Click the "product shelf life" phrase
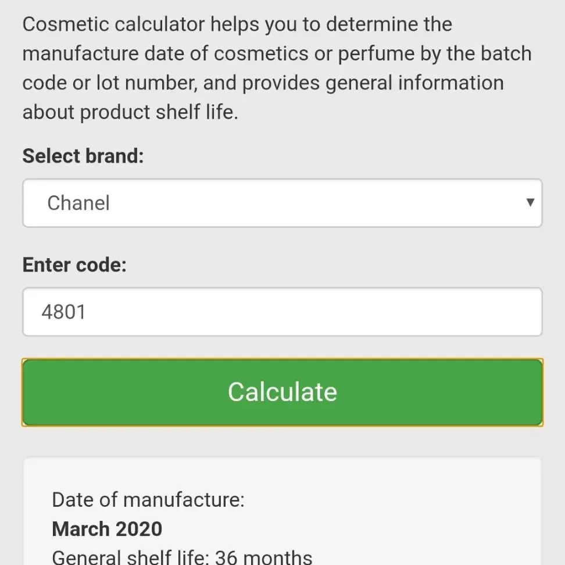Image resolution: width=565 pixels, height=565 pixels. [158, 112]
